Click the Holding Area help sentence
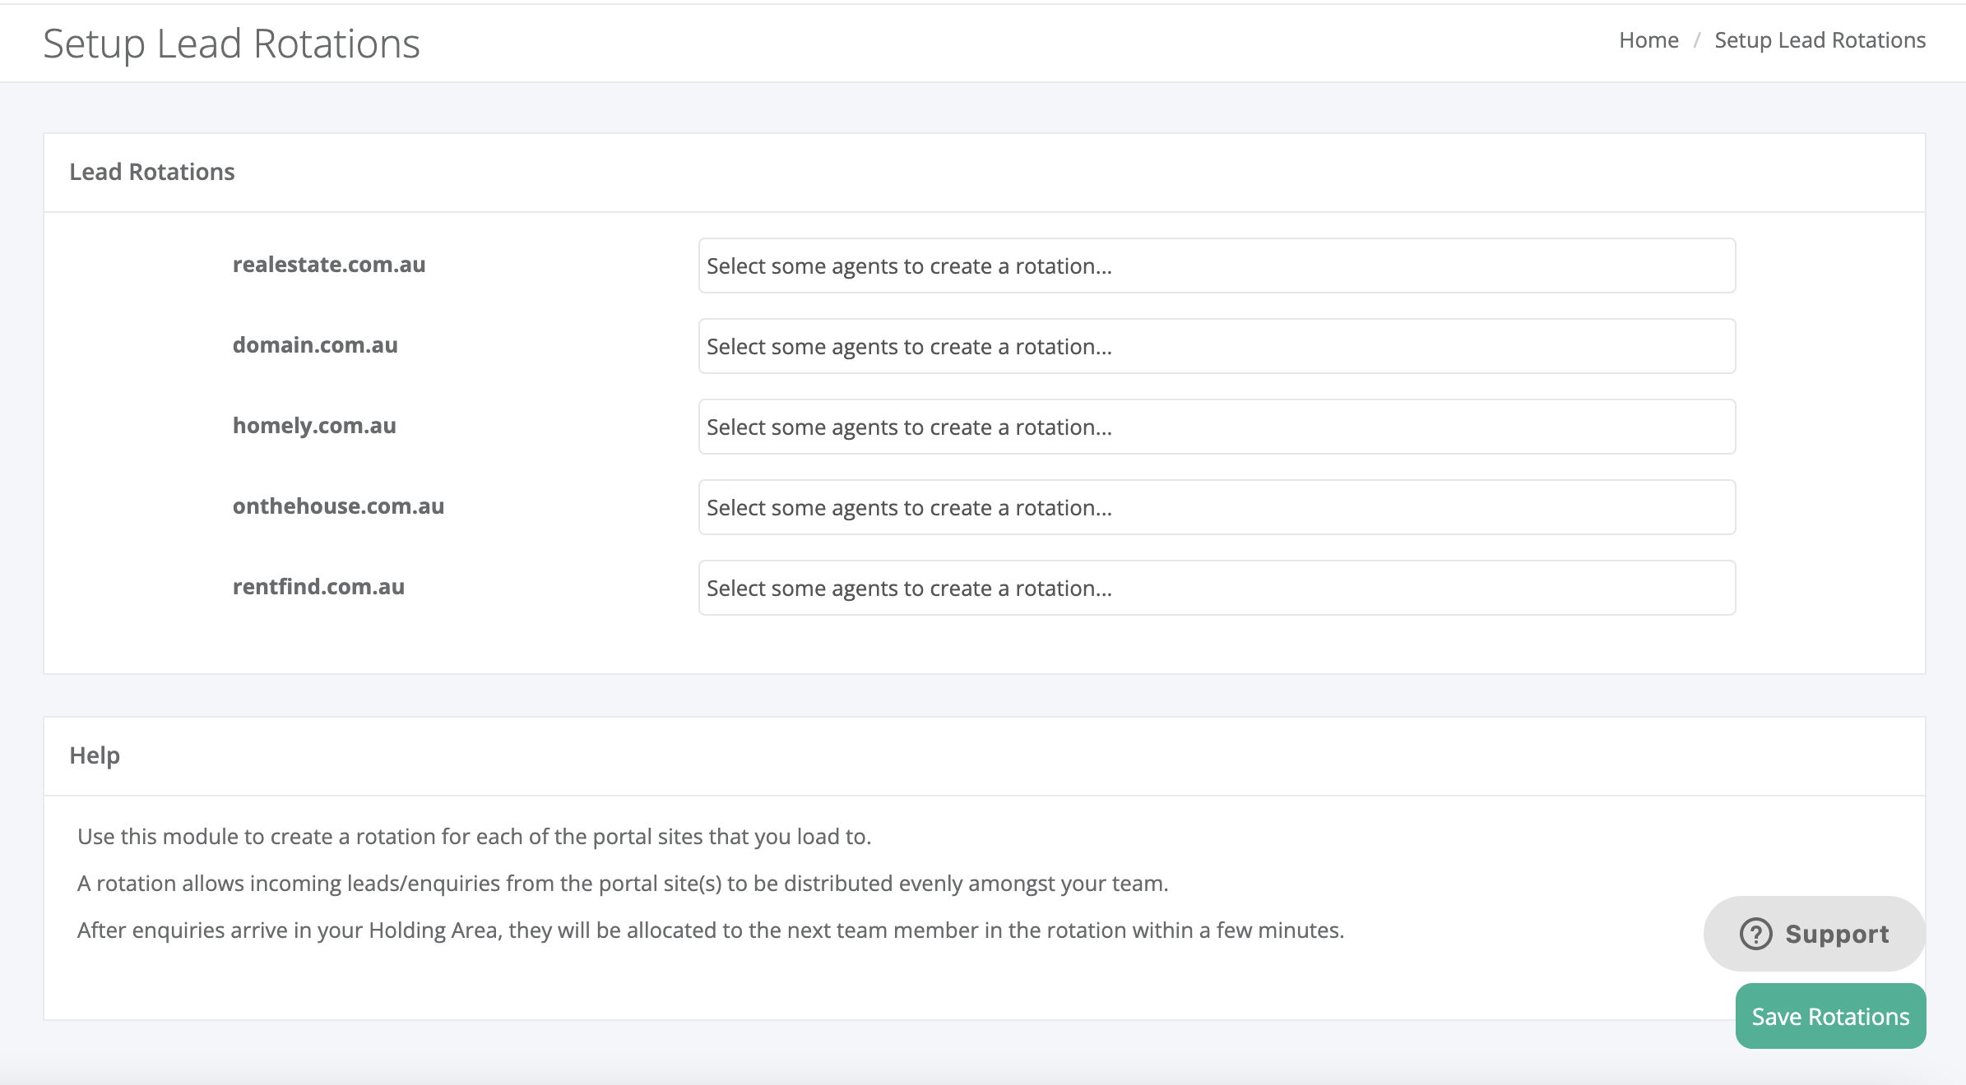 tap(710, 930)
